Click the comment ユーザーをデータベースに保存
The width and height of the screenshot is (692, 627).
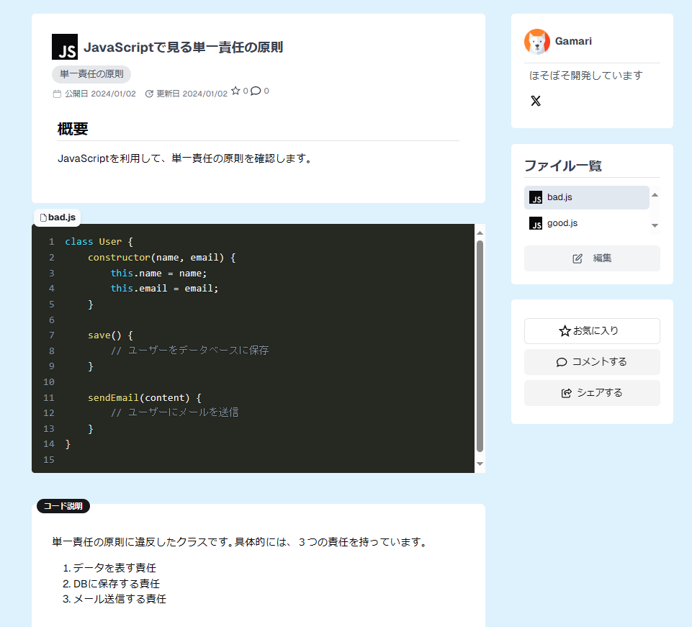(x=190, y=351)
